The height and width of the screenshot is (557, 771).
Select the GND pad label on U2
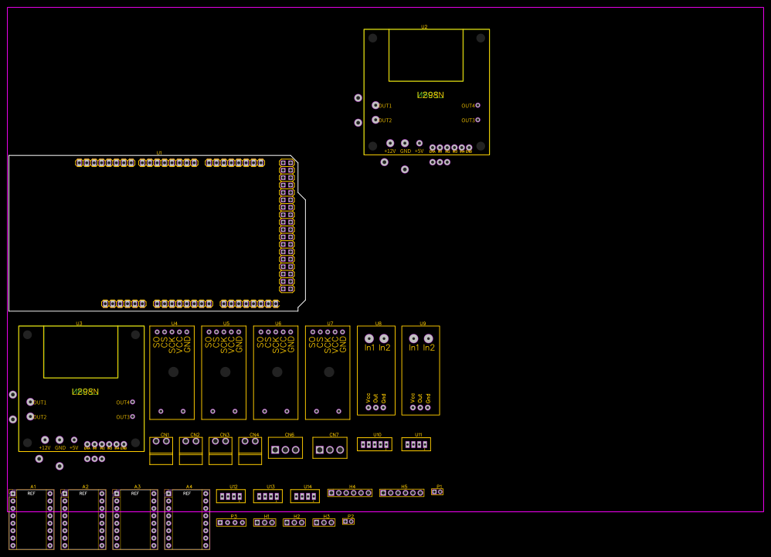[x=406, y=151]
